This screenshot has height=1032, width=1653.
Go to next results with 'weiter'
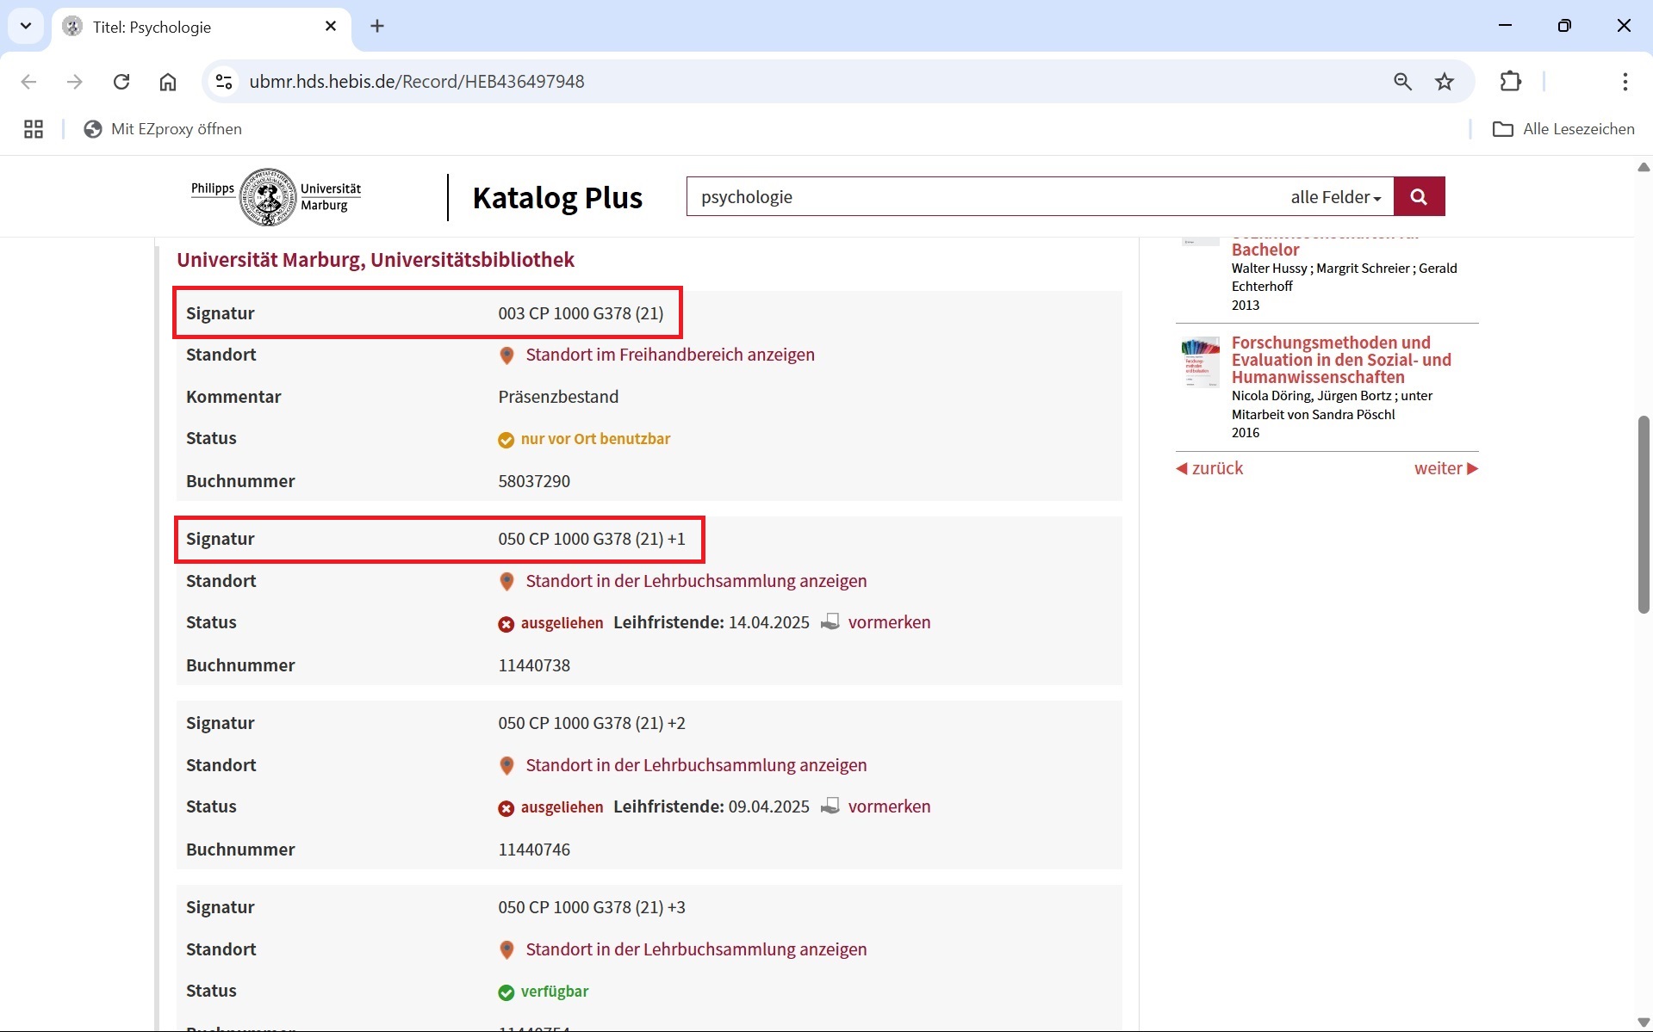point(1445,468)
